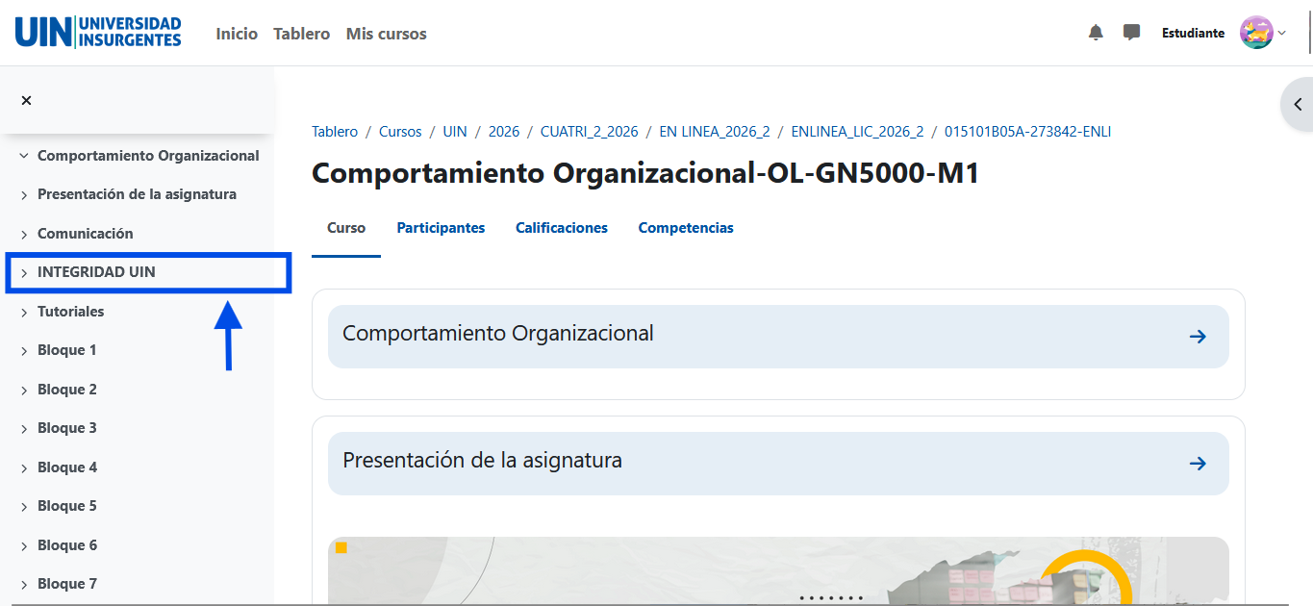Open user menu dropdown arrow
Screen dimensions: 1313x606
click(x=1282, y=33)
